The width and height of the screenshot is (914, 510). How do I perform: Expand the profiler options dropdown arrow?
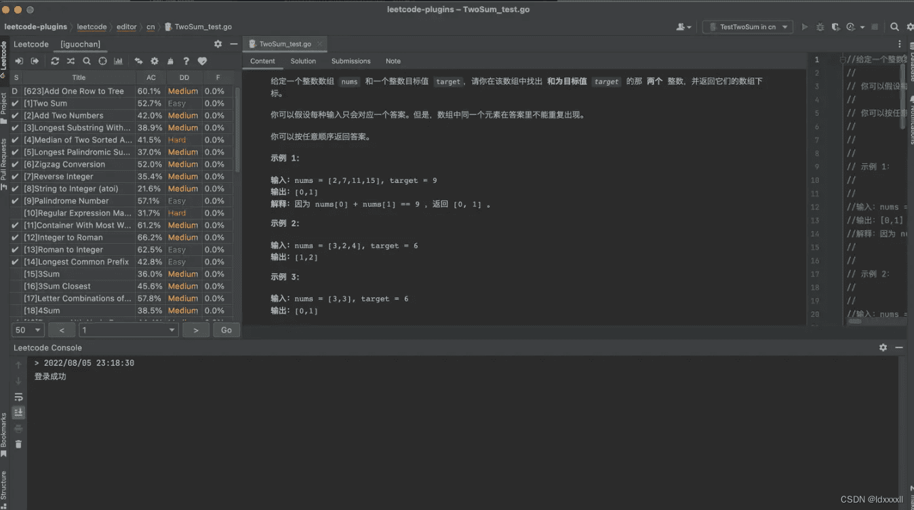[862, 27]
